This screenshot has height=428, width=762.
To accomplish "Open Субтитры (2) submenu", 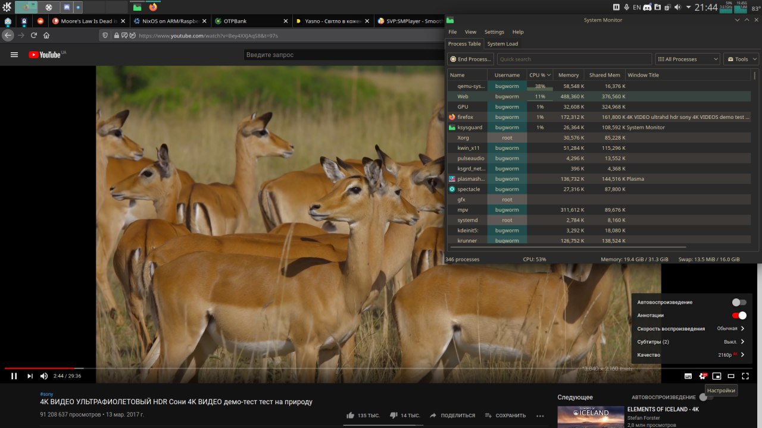I will [x=691, y=342].
